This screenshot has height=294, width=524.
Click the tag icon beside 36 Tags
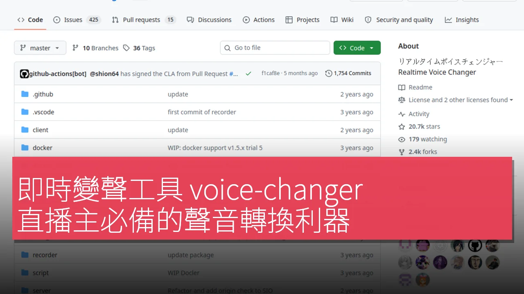[x=126, y=48]
